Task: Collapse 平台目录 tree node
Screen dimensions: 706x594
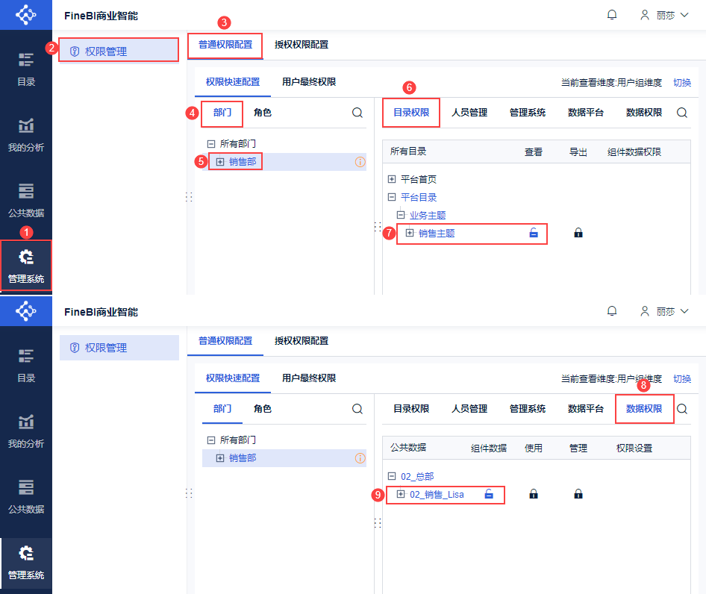Action: click(x=392, y=197)
